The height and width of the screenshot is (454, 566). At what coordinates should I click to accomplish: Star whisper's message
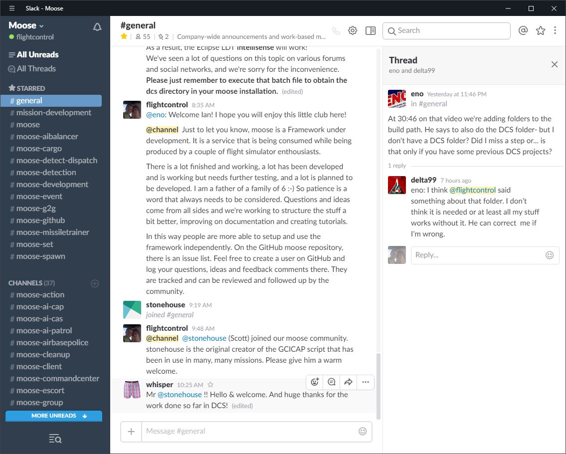click(210, 385)
